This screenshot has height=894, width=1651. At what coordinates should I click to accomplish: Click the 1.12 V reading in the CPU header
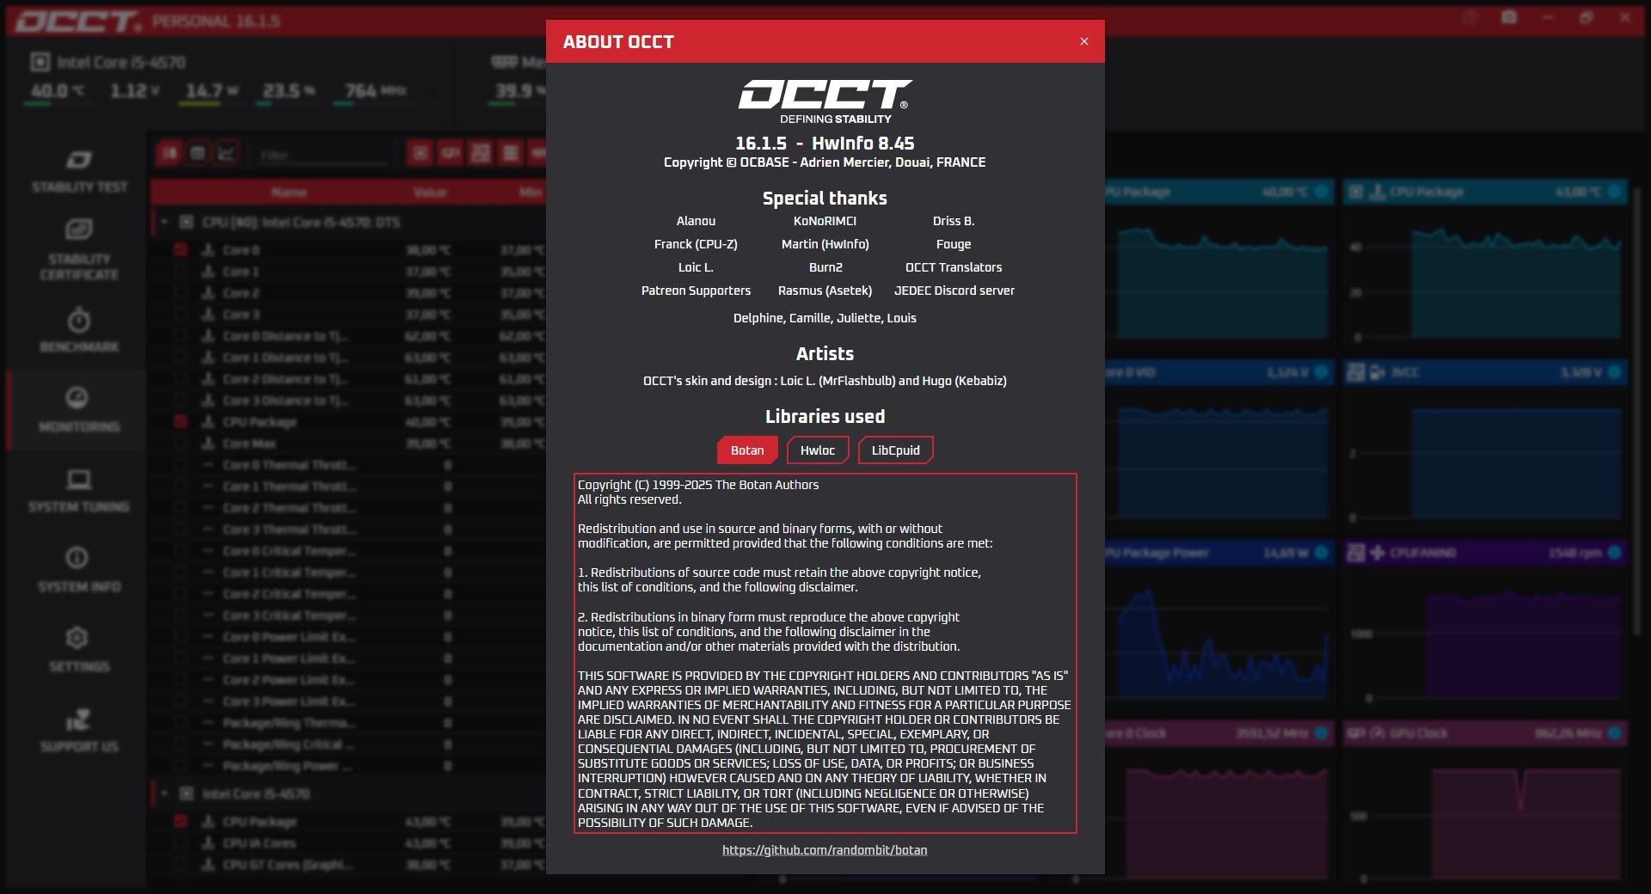134,90
